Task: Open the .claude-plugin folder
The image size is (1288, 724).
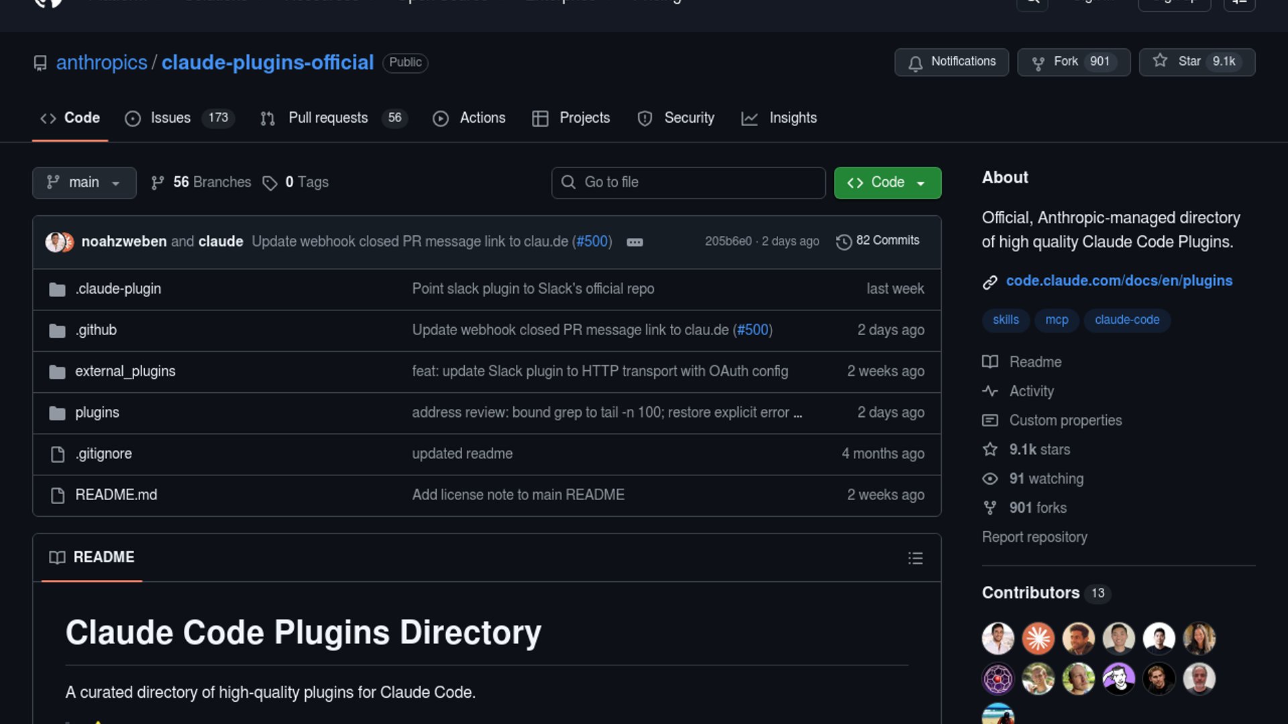Action: (118, 289)
